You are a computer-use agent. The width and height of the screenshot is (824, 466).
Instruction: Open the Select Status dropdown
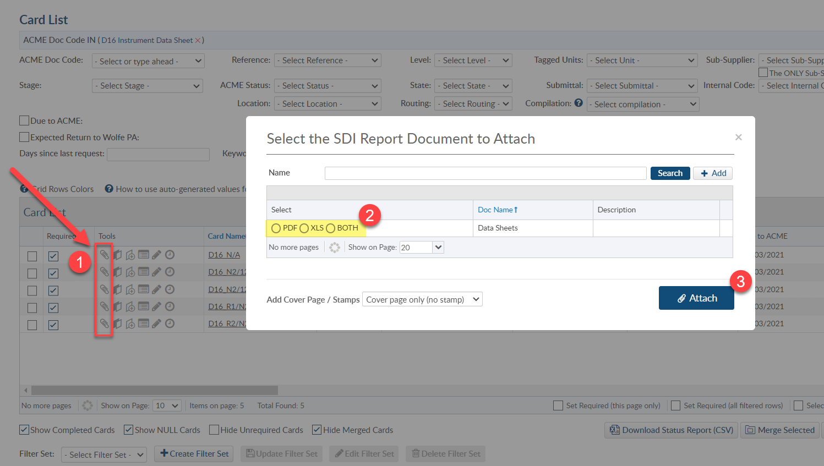pyautogui.click(x=328, y=86)
